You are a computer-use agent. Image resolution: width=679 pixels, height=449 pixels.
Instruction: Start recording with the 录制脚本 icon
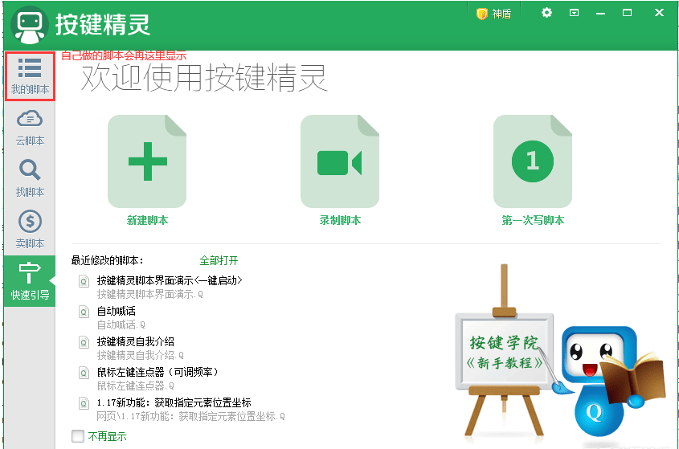[340, 162]
